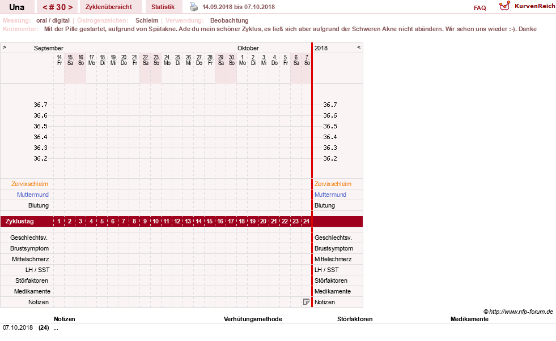This screenshot has width=556, height=341.
Task: Click the oral / digital Messung value
Action: point(53,20)
